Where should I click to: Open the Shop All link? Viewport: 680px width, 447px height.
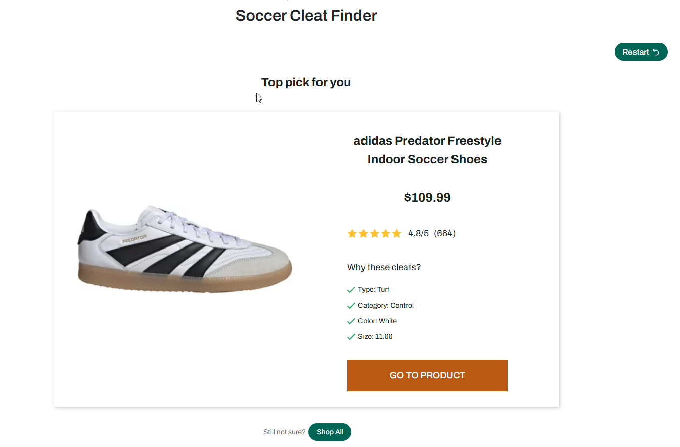coord(330,432)
